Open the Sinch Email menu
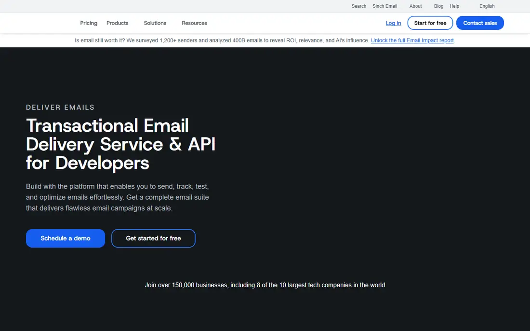530x331 pixels. coord(384,6)
